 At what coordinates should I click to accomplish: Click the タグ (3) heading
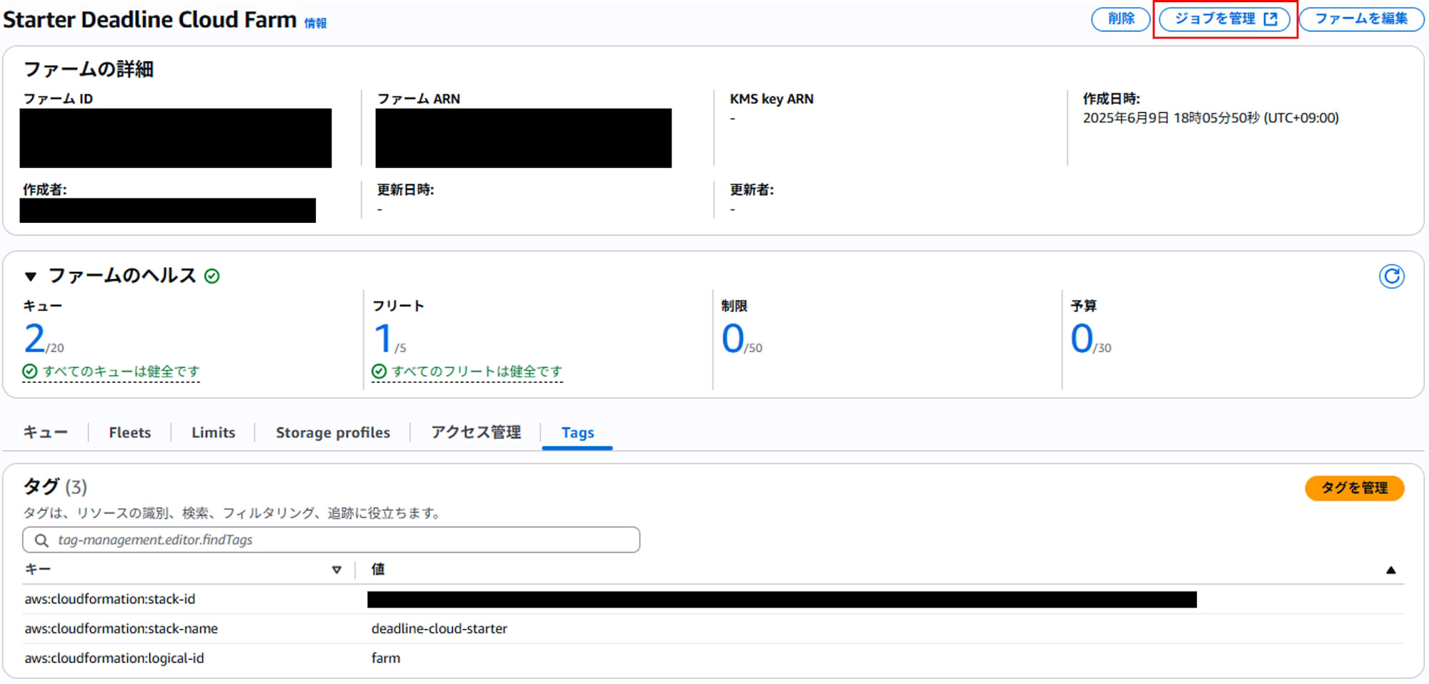56,487
